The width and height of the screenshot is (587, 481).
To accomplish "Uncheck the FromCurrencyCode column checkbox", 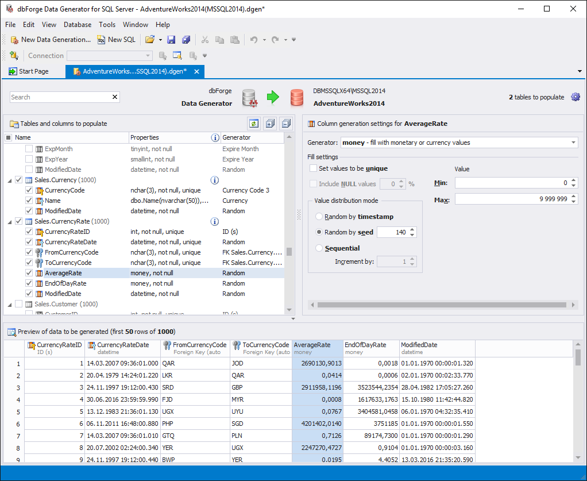I will click(29, 252).
